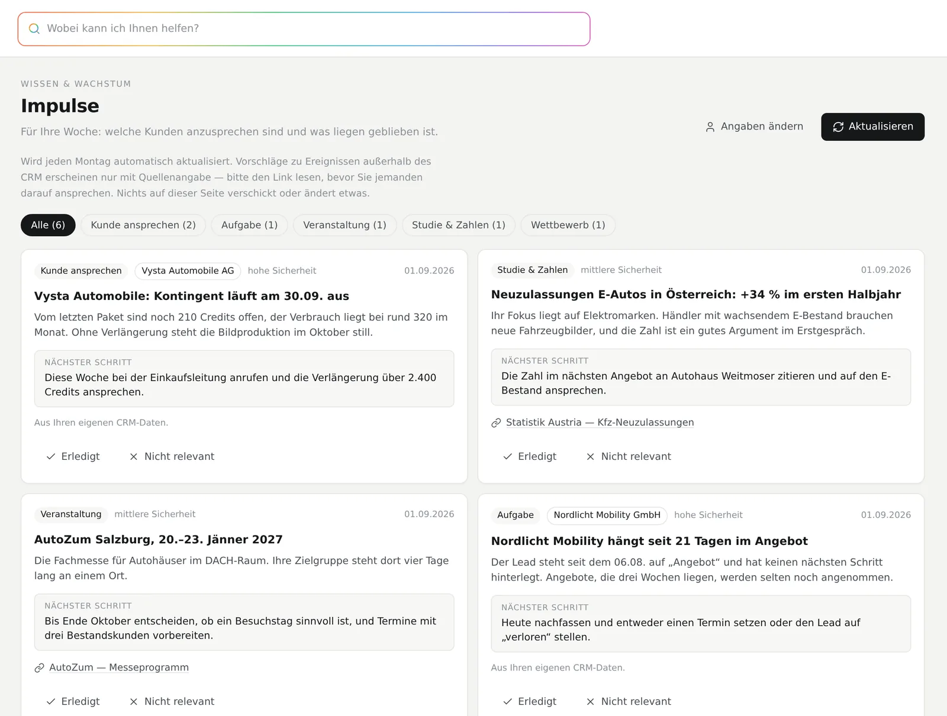This screenshot has height=716, width=947.
Task: Select the Alle (6) filter
Action: pos(48,225)
